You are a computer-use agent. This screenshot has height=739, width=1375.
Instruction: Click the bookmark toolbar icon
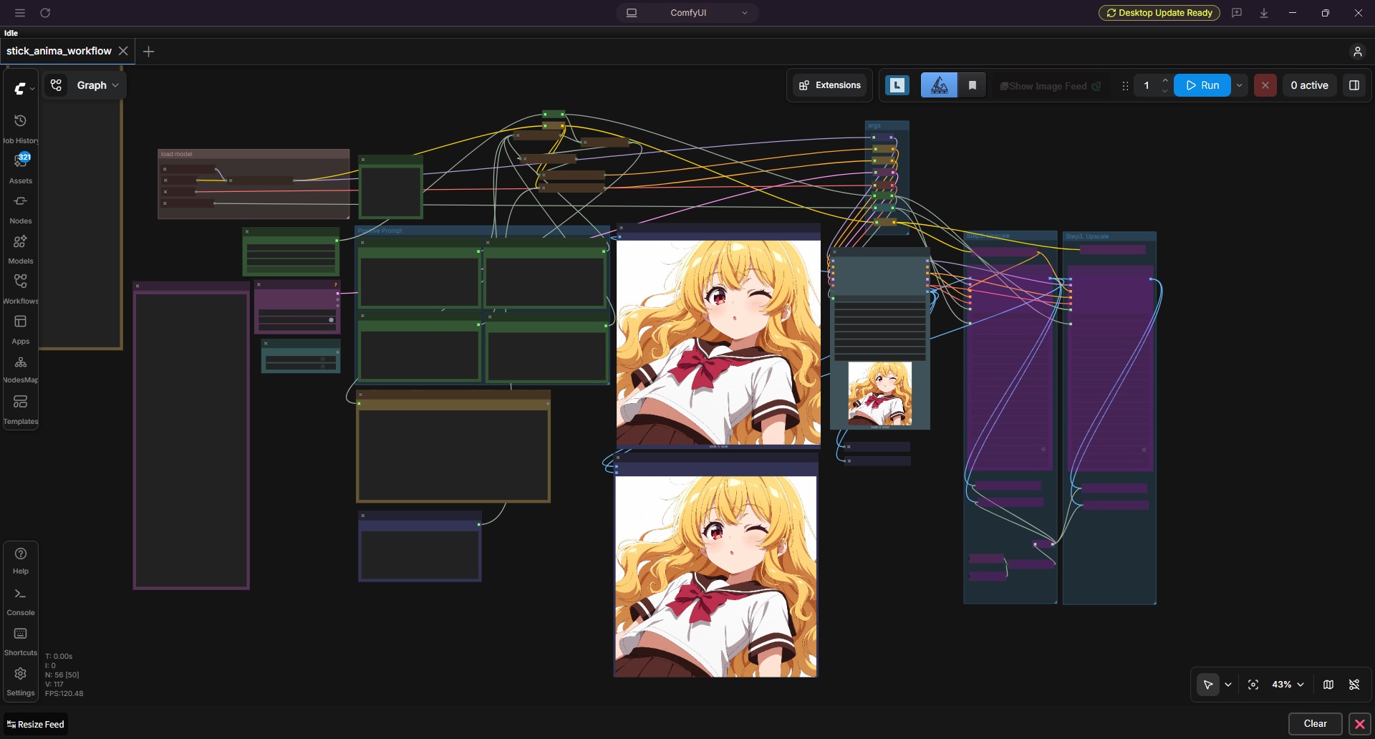[x=973, y=85]
